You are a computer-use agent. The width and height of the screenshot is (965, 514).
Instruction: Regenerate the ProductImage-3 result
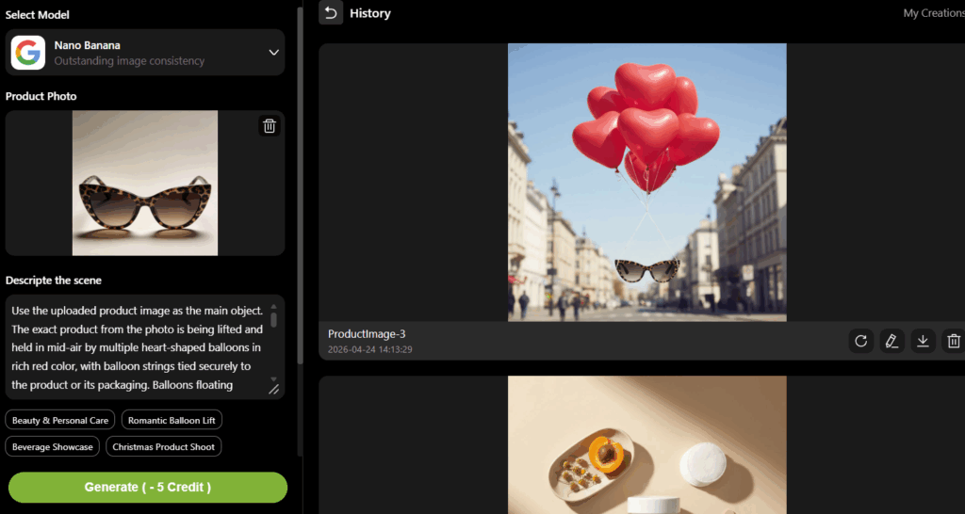tap(861, 341)
